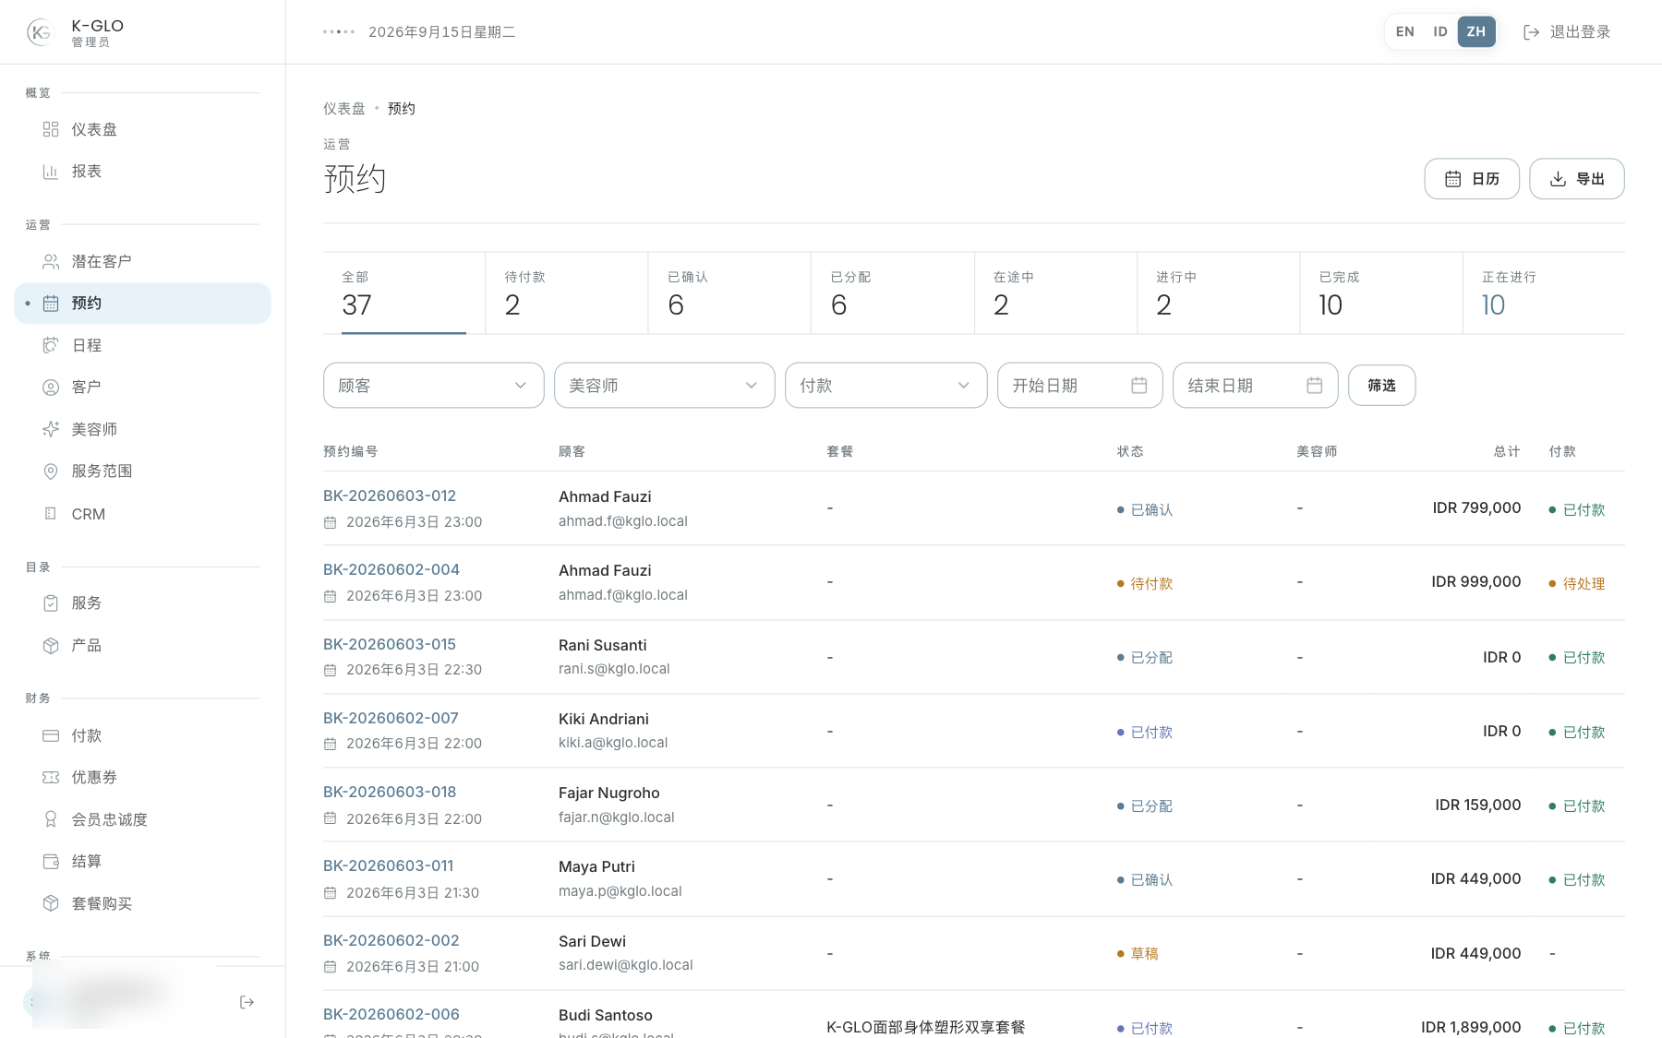This screenshot has width=1662, height=1038.
Task: Open the 产品 box icon
Action: tap(51, 646)
